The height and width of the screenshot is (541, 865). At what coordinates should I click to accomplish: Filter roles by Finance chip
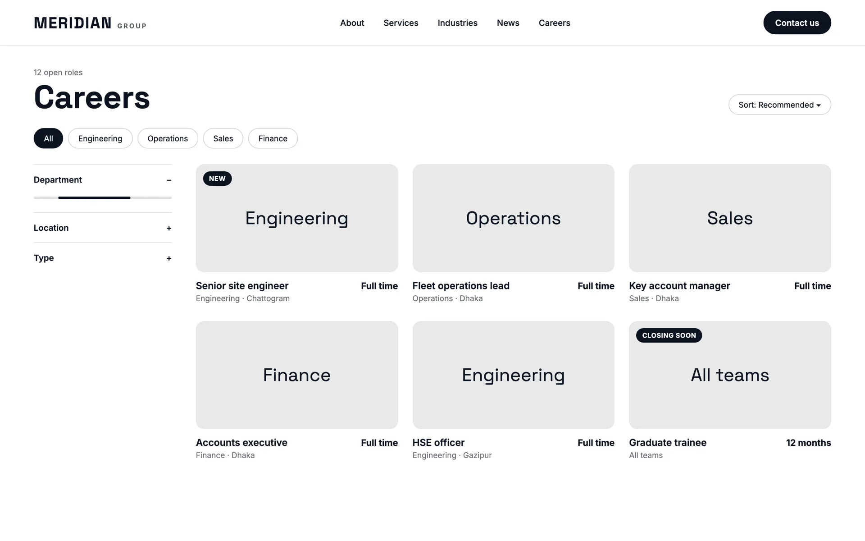273,138
